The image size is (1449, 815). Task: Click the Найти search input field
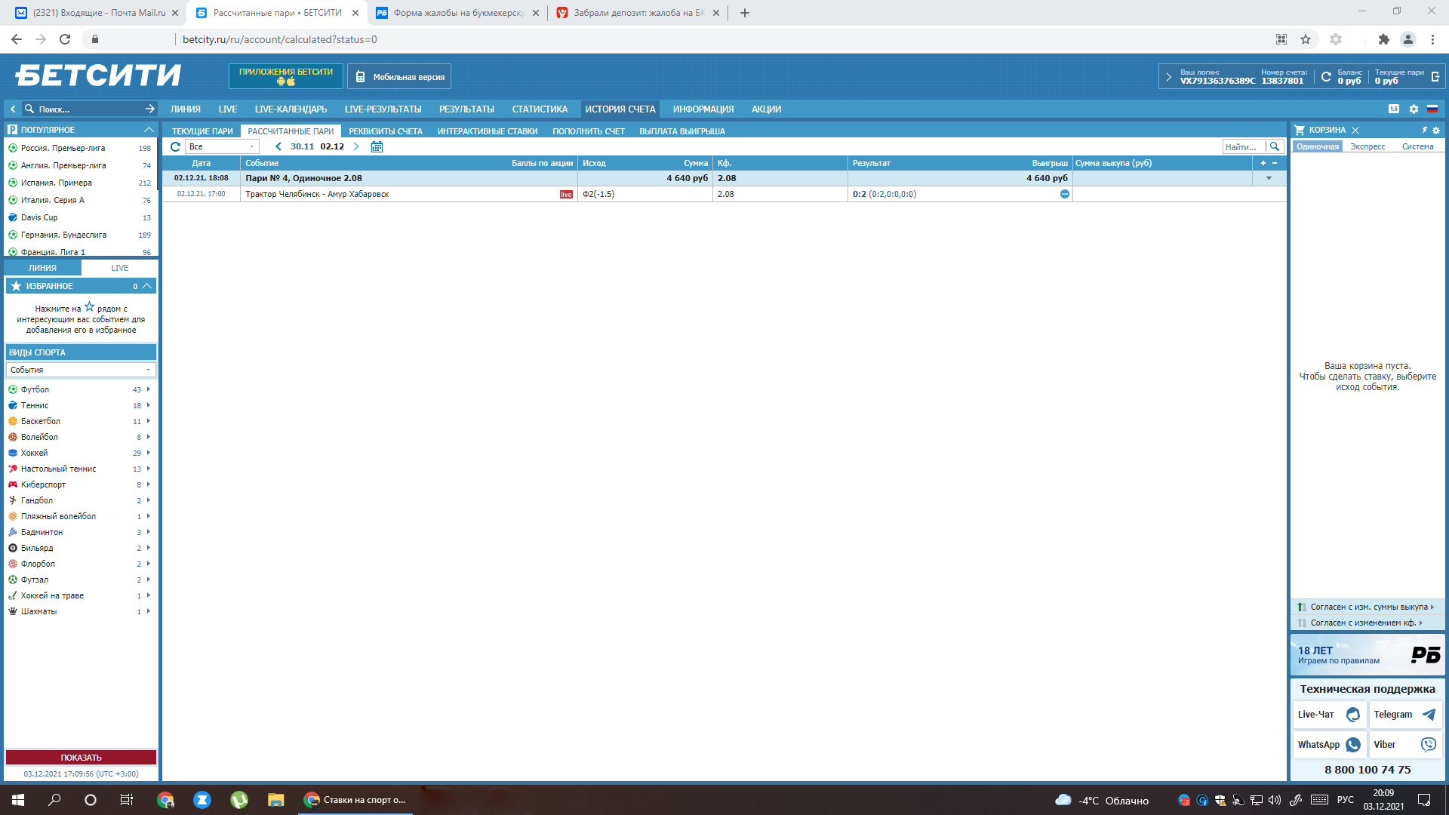[1242, 147]
